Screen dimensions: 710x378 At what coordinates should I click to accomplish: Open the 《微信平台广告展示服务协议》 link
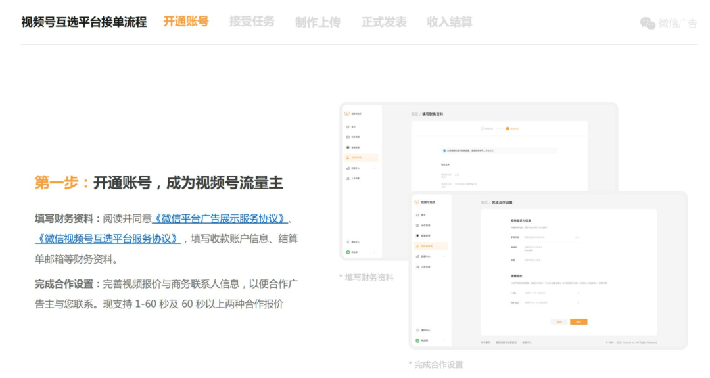coord(220,218)
